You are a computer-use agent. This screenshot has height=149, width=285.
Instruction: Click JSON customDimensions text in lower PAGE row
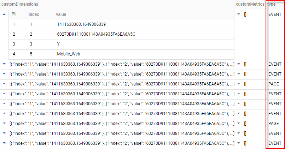pyautogui.click(x=122, y=124)
